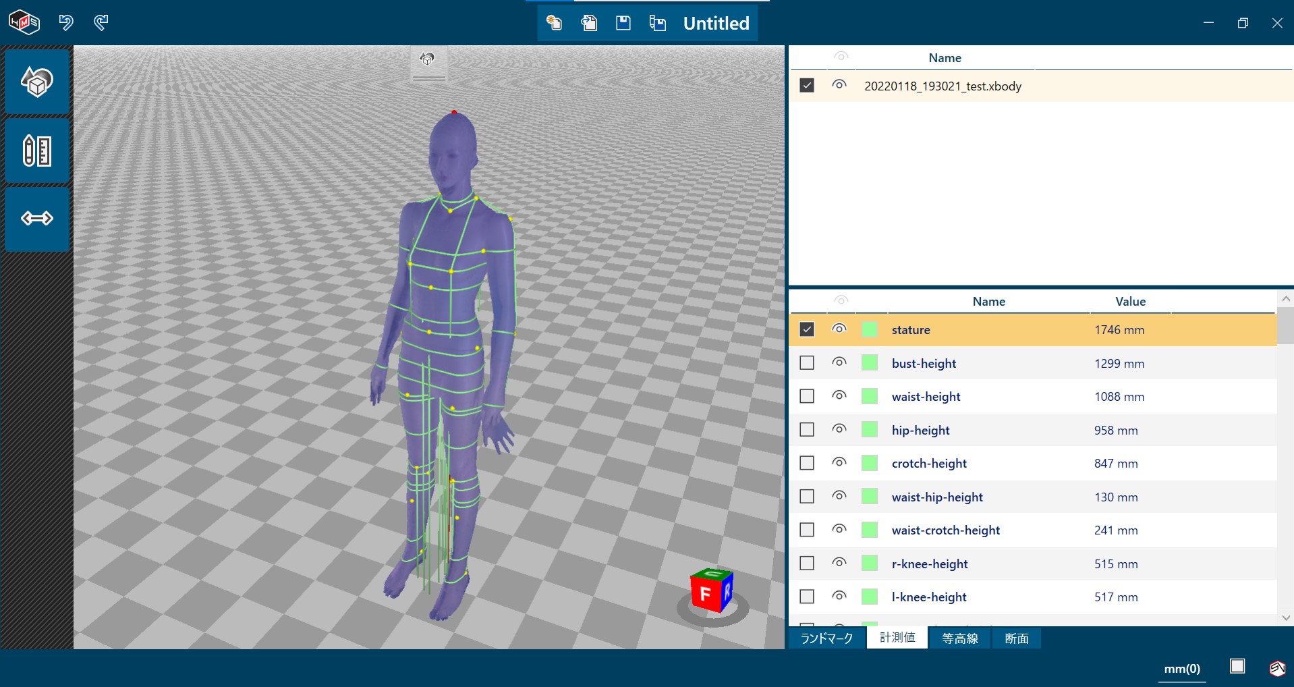Click the Untitled project title
Screen dimensions: 1294x687
716,24
